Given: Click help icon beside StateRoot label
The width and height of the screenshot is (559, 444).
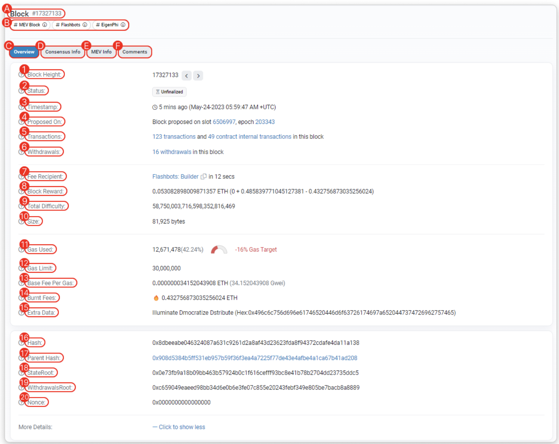Looking at the screenshot, I should (21, 373).
